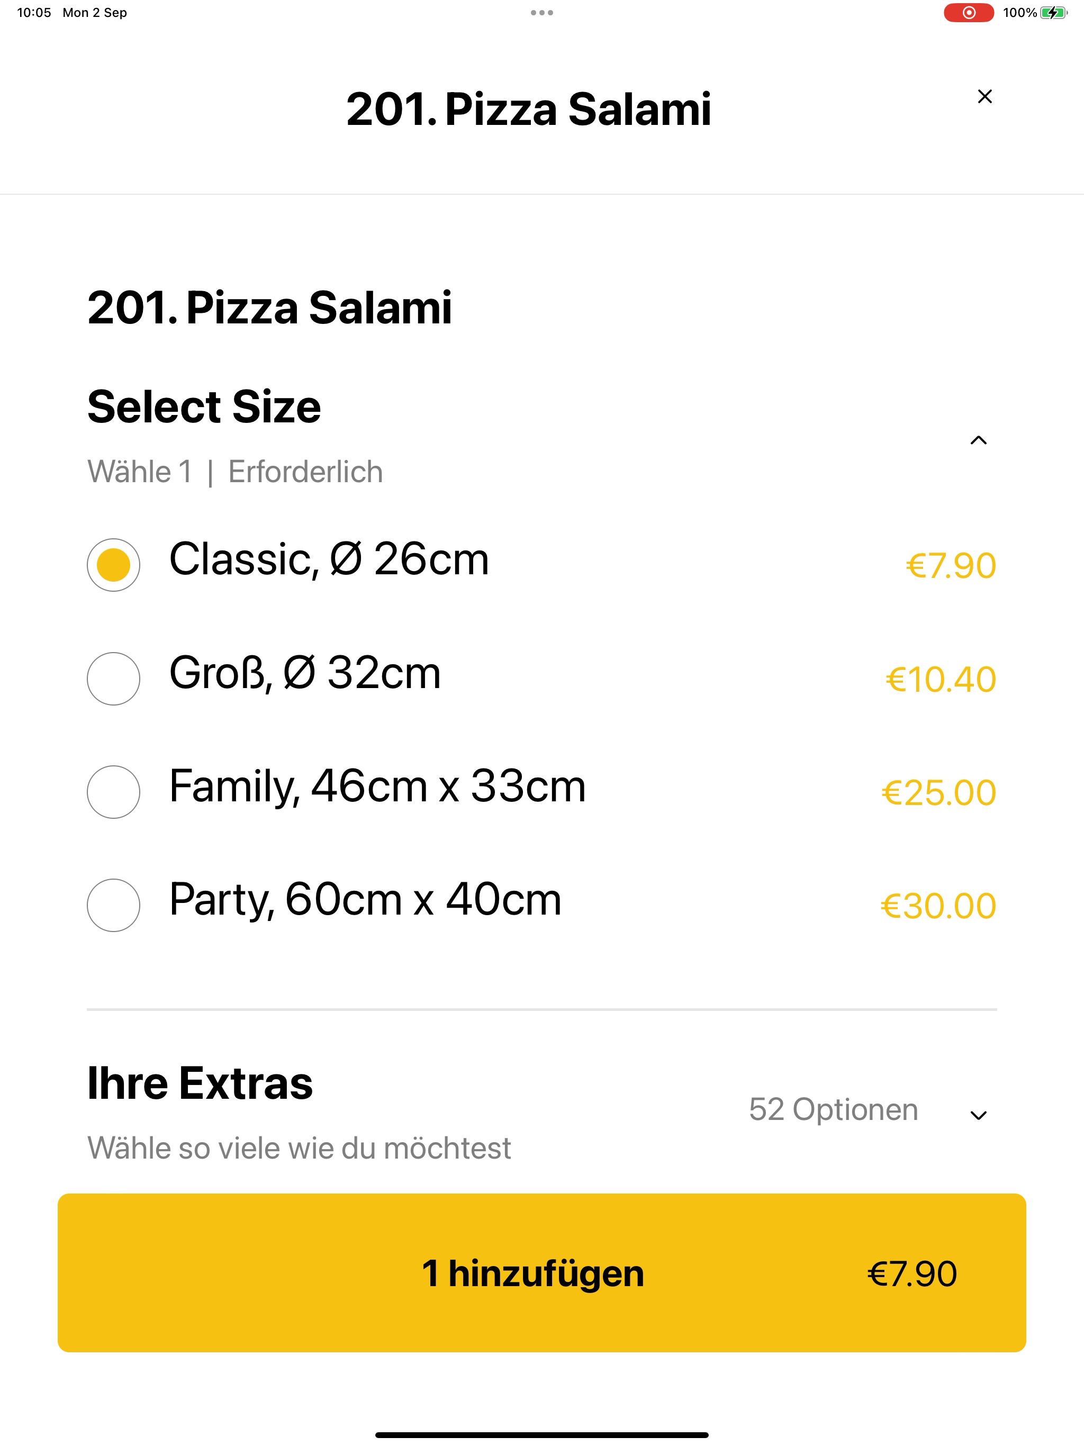
Task: Click the €7.90 total on add button
Action: tap(912, 1273)
